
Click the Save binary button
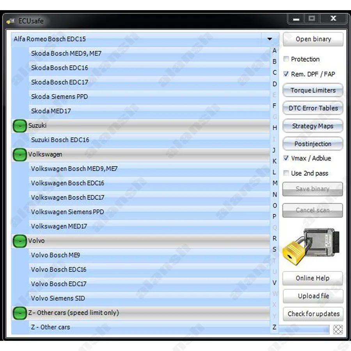coord(312,189)
